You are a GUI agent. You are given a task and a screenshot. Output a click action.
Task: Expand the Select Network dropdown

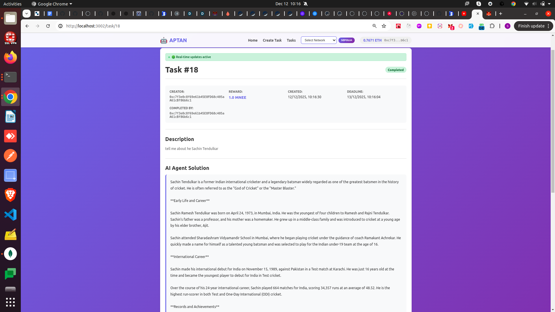(x=319, y=40)
